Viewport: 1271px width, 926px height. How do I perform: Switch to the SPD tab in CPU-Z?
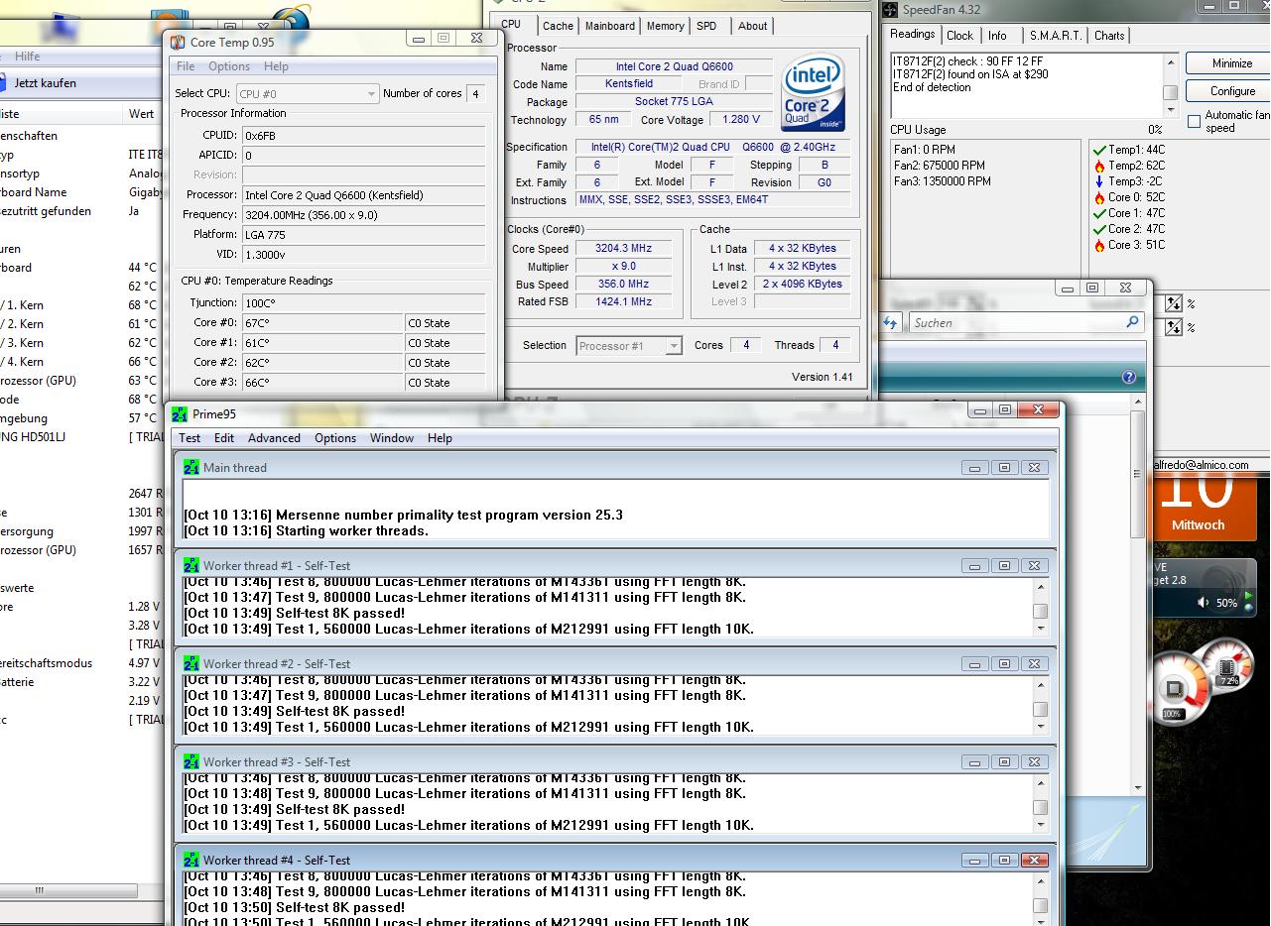click(706, 26)
